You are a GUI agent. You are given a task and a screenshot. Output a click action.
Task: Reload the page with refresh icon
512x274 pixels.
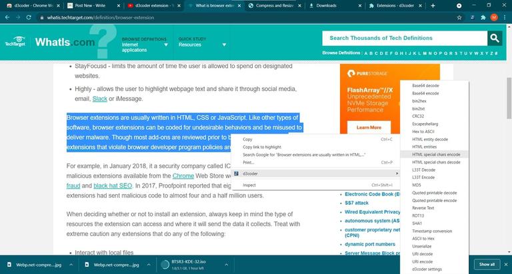pyautogui.click(x=29, y=17)
